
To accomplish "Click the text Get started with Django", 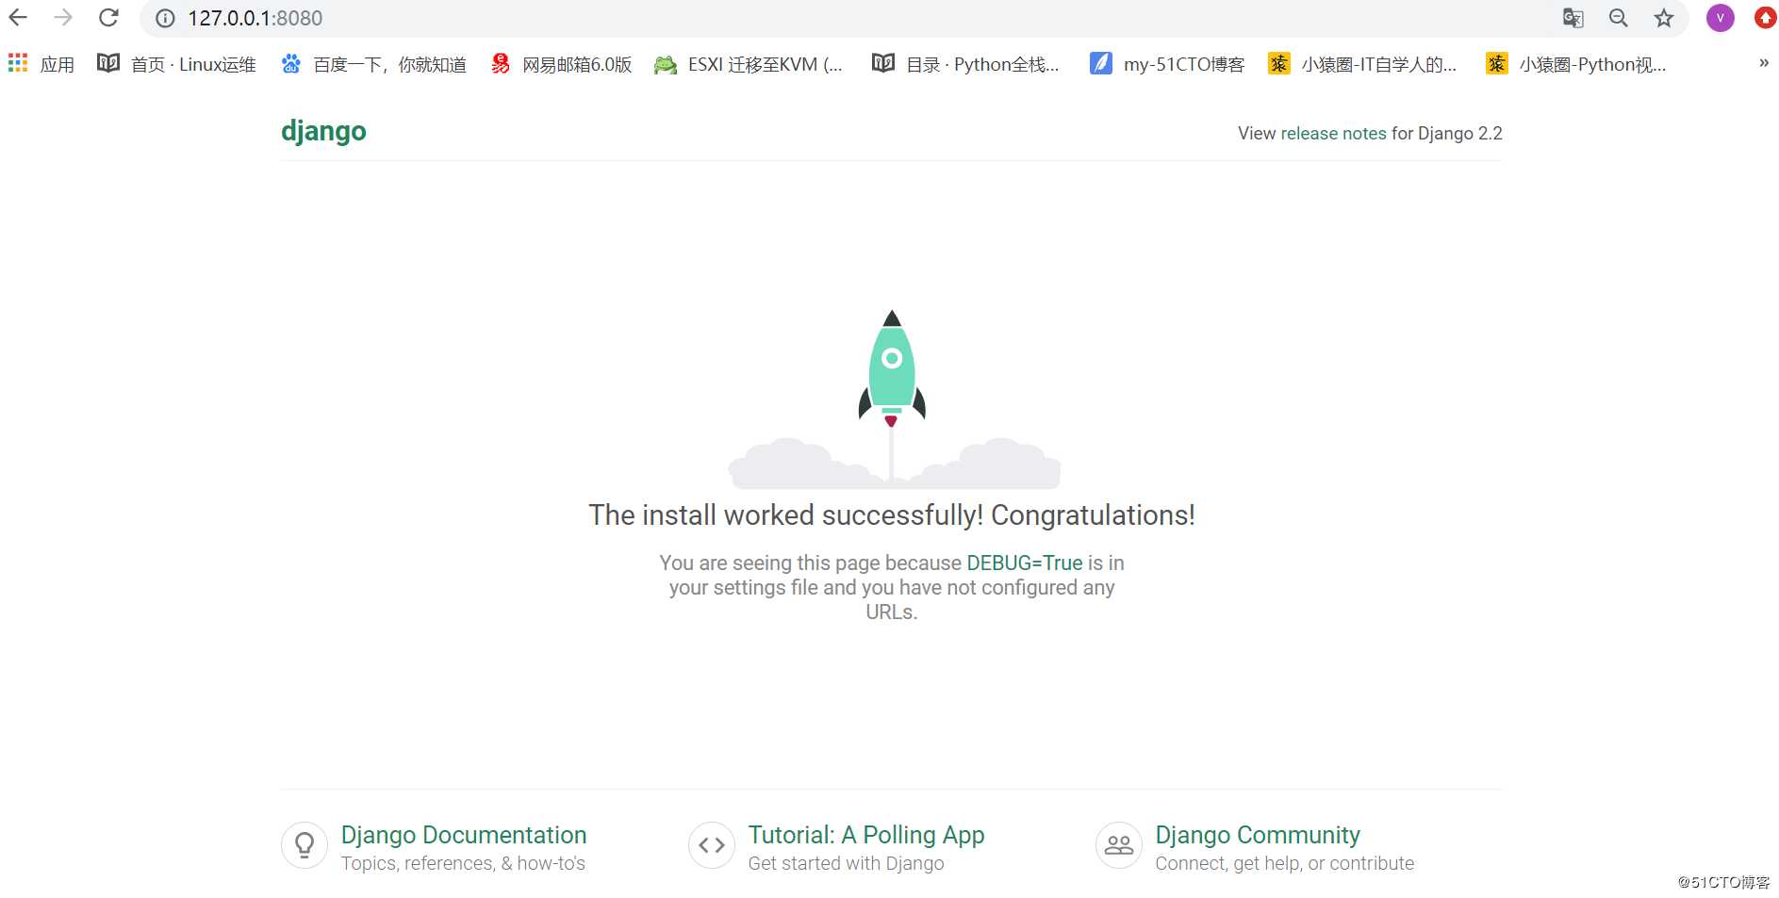I will [846, 863].
